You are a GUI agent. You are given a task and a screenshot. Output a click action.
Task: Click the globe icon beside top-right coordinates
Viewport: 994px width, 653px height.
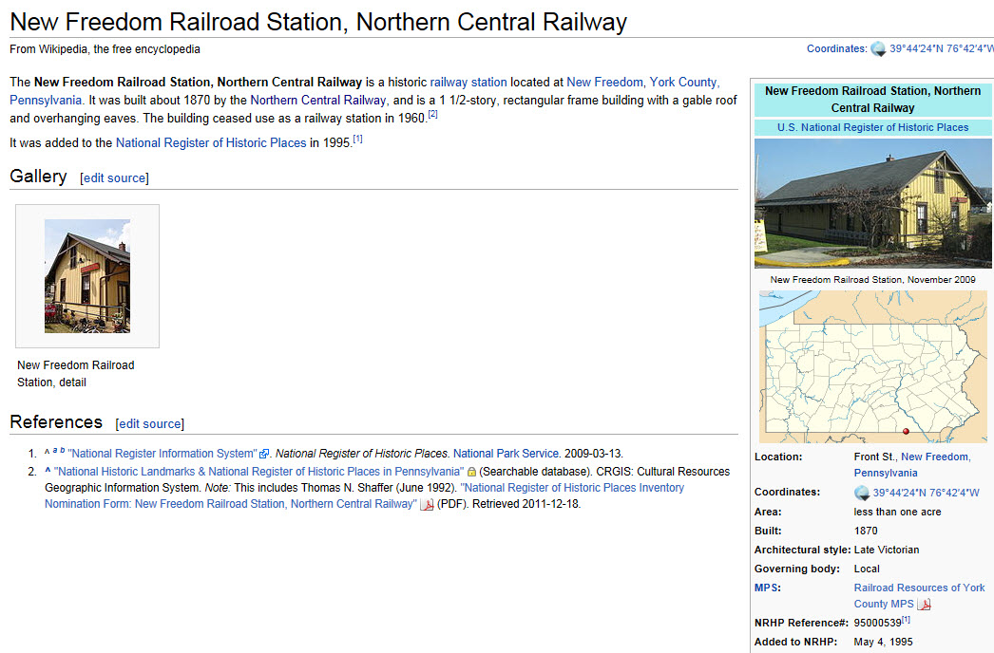coord(878,49)
